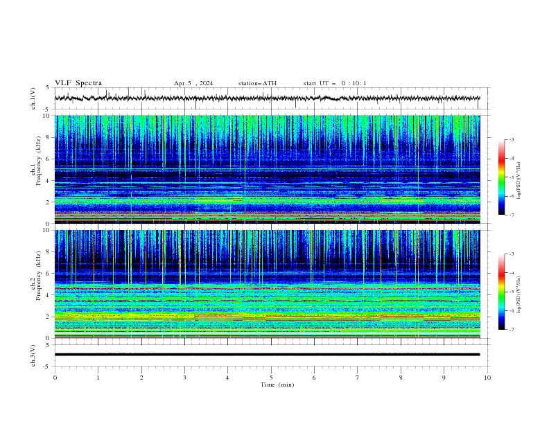Click the ch.1 colorbar "log(PSD)(V²/Hz)" label
Image resolution: width=549 pixels, height=424 pixels.
519,181
